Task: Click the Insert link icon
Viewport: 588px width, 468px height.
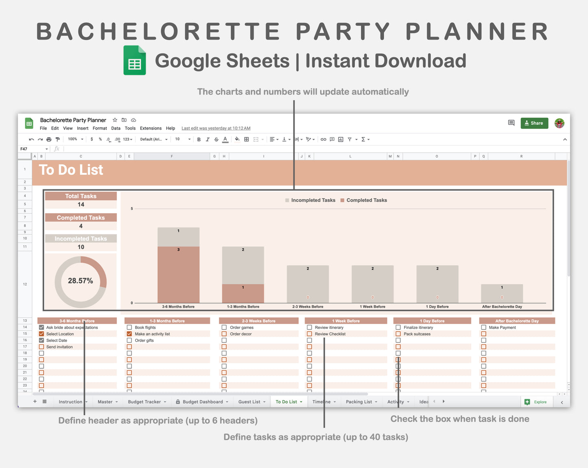Action: [323, 139]
